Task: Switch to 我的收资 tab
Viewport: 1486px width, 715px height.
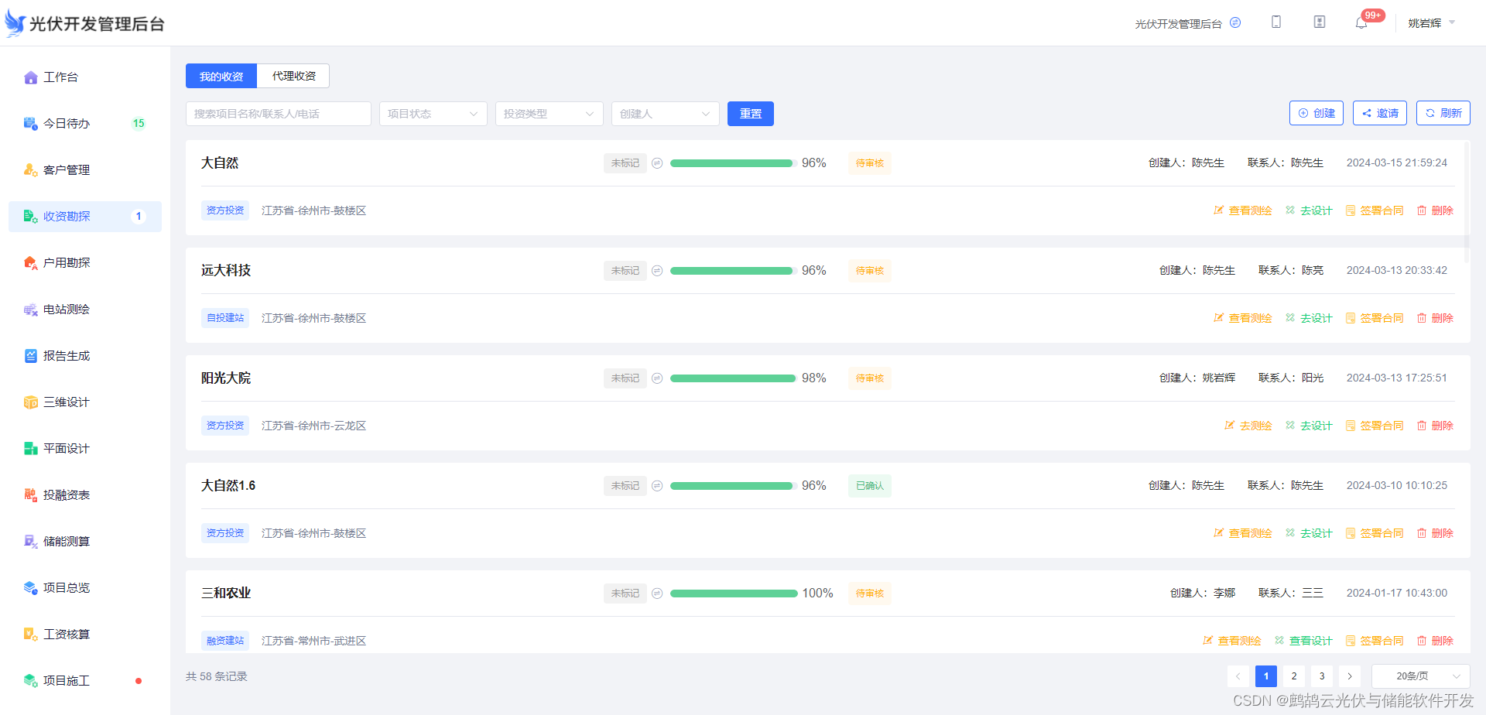Action: (221, 76)
